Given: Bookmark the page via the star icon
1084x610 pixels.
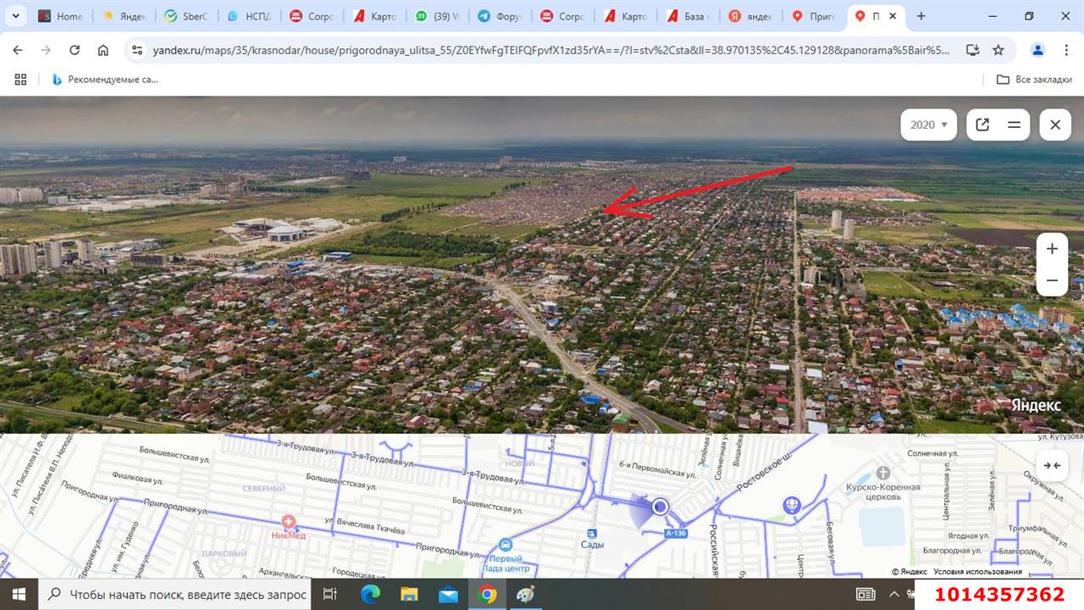Looking at the screenshot, I should pyautogui.click(x=998, y=50).
